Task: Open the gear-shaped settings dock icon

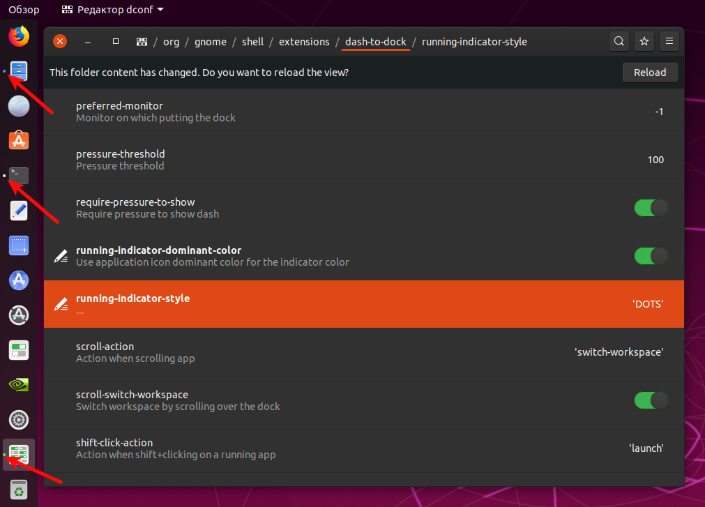Action: pyautogui.click(x=19, y=420)
